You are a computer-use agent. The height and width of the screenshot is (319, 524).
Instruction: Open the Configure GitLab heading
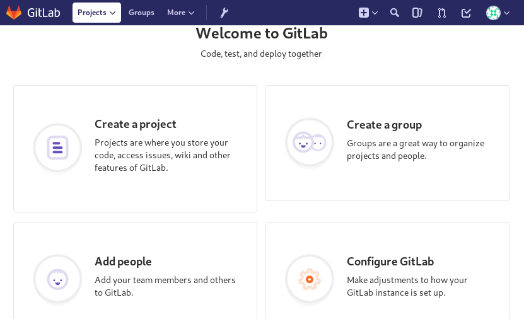[390, 262]
